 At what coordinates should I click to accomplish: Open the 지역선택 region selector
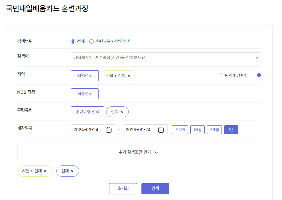tap(85, 76)
